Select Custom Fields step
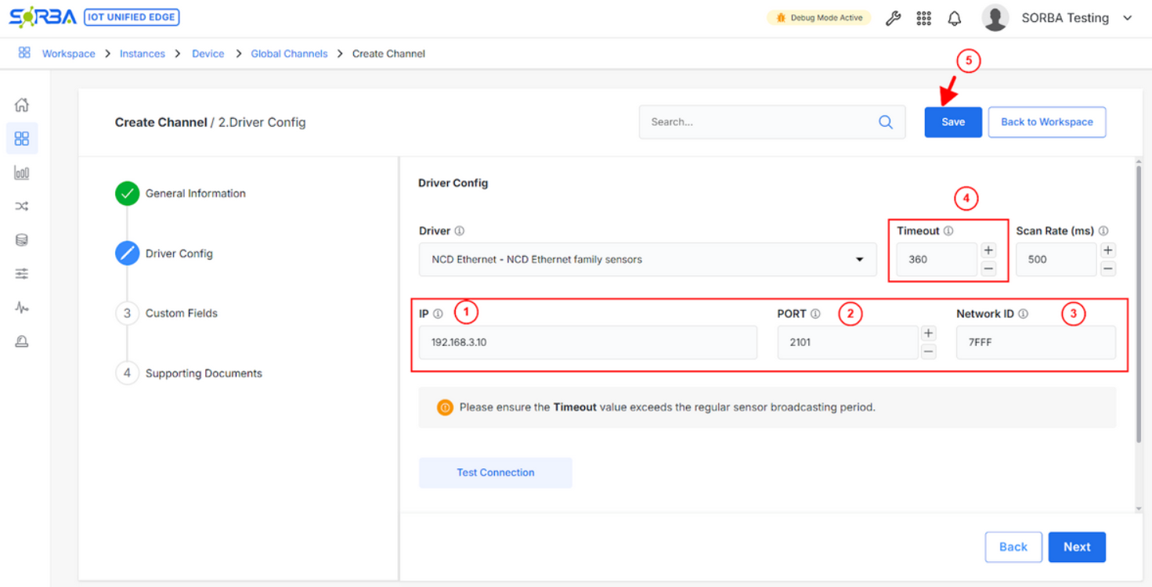Viewport: 1152px width, 587px height. [181, 313]
